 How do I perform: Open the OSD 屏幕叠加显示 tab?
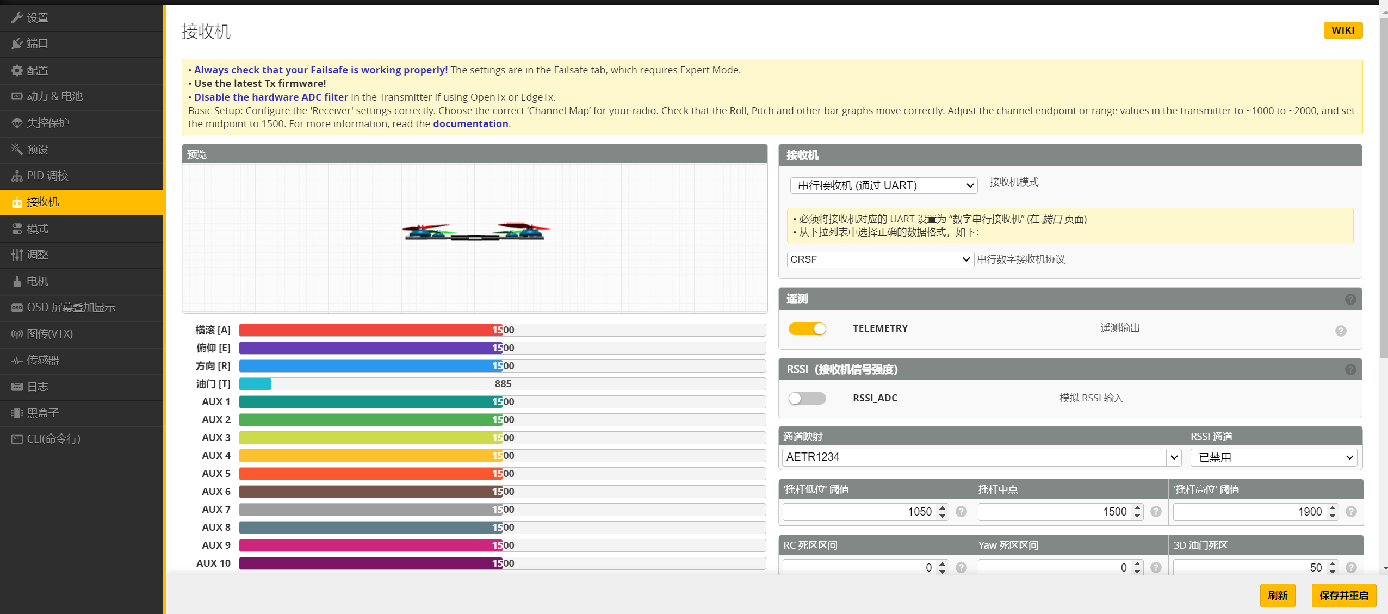pos(71,307)
